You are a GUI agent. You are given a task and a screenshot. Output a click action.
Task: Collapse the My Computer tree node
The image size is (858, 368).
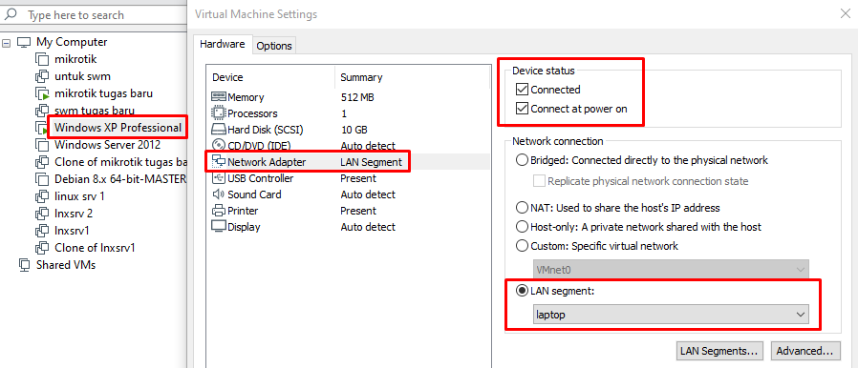7,42
